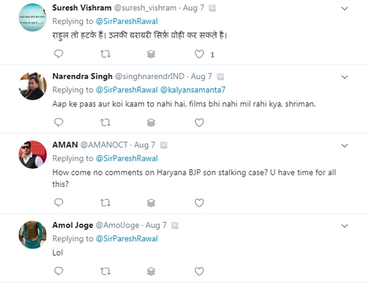
Task: Expand the options chevron on Narendra Singh's tweet
Action: tap(345, 77)
